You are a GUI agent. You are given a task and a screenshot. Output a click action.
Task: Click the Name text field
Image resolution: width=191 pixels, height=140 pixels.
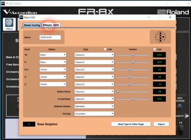tap(50, 37)
